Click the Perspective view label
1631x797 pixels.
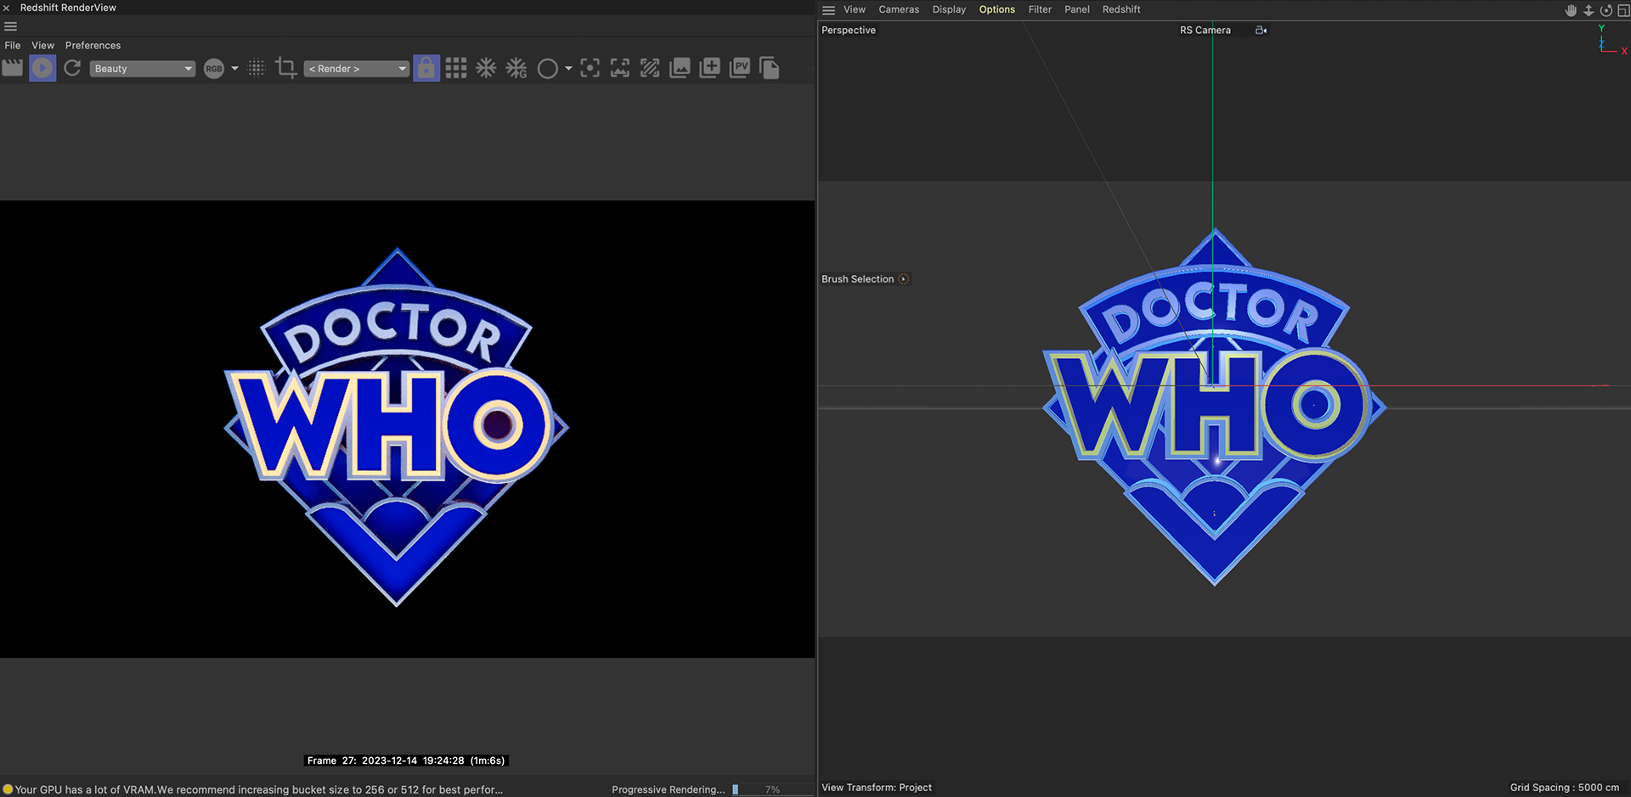tap(849, 31)
